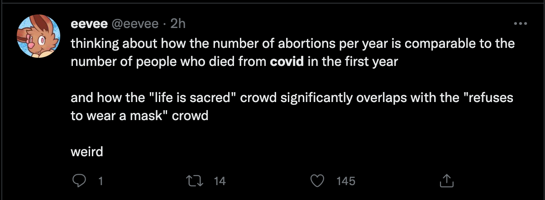Viewport: 545px width, 200px height.
Task: Click the bolded word "covid"
Action: click(287, 61)
